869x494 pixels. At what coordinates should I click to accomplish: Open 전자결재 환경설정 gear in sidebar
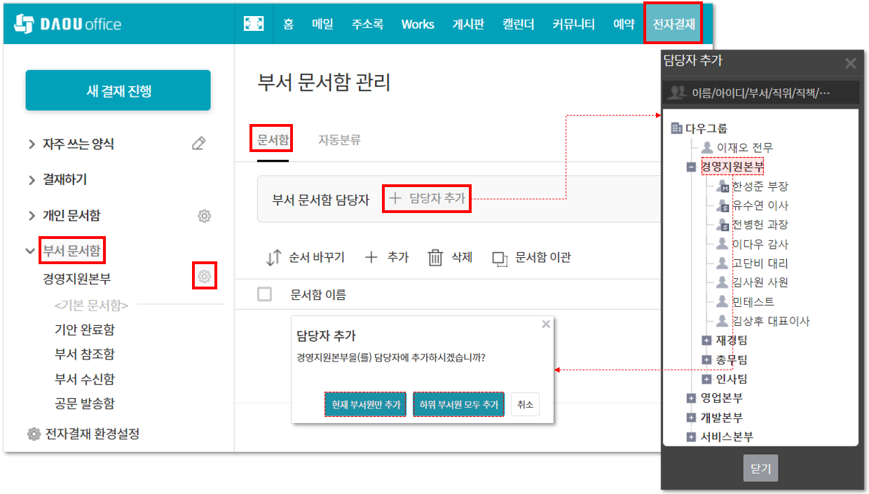click(34, 434)
